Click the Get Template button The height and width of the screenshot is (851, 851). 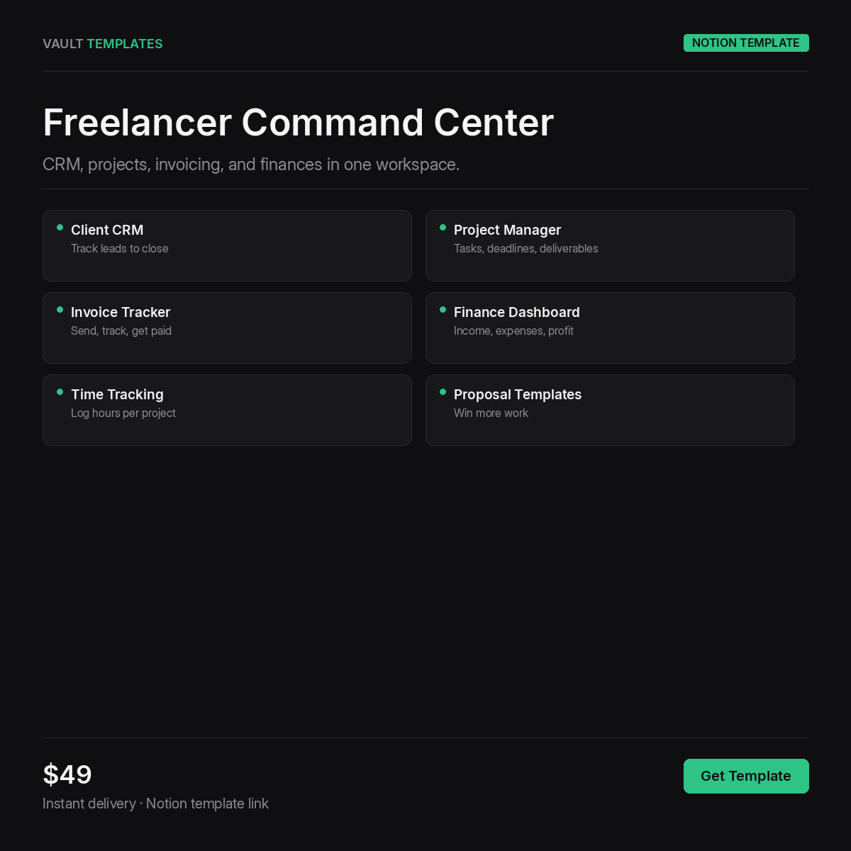(x=746, y=776)
